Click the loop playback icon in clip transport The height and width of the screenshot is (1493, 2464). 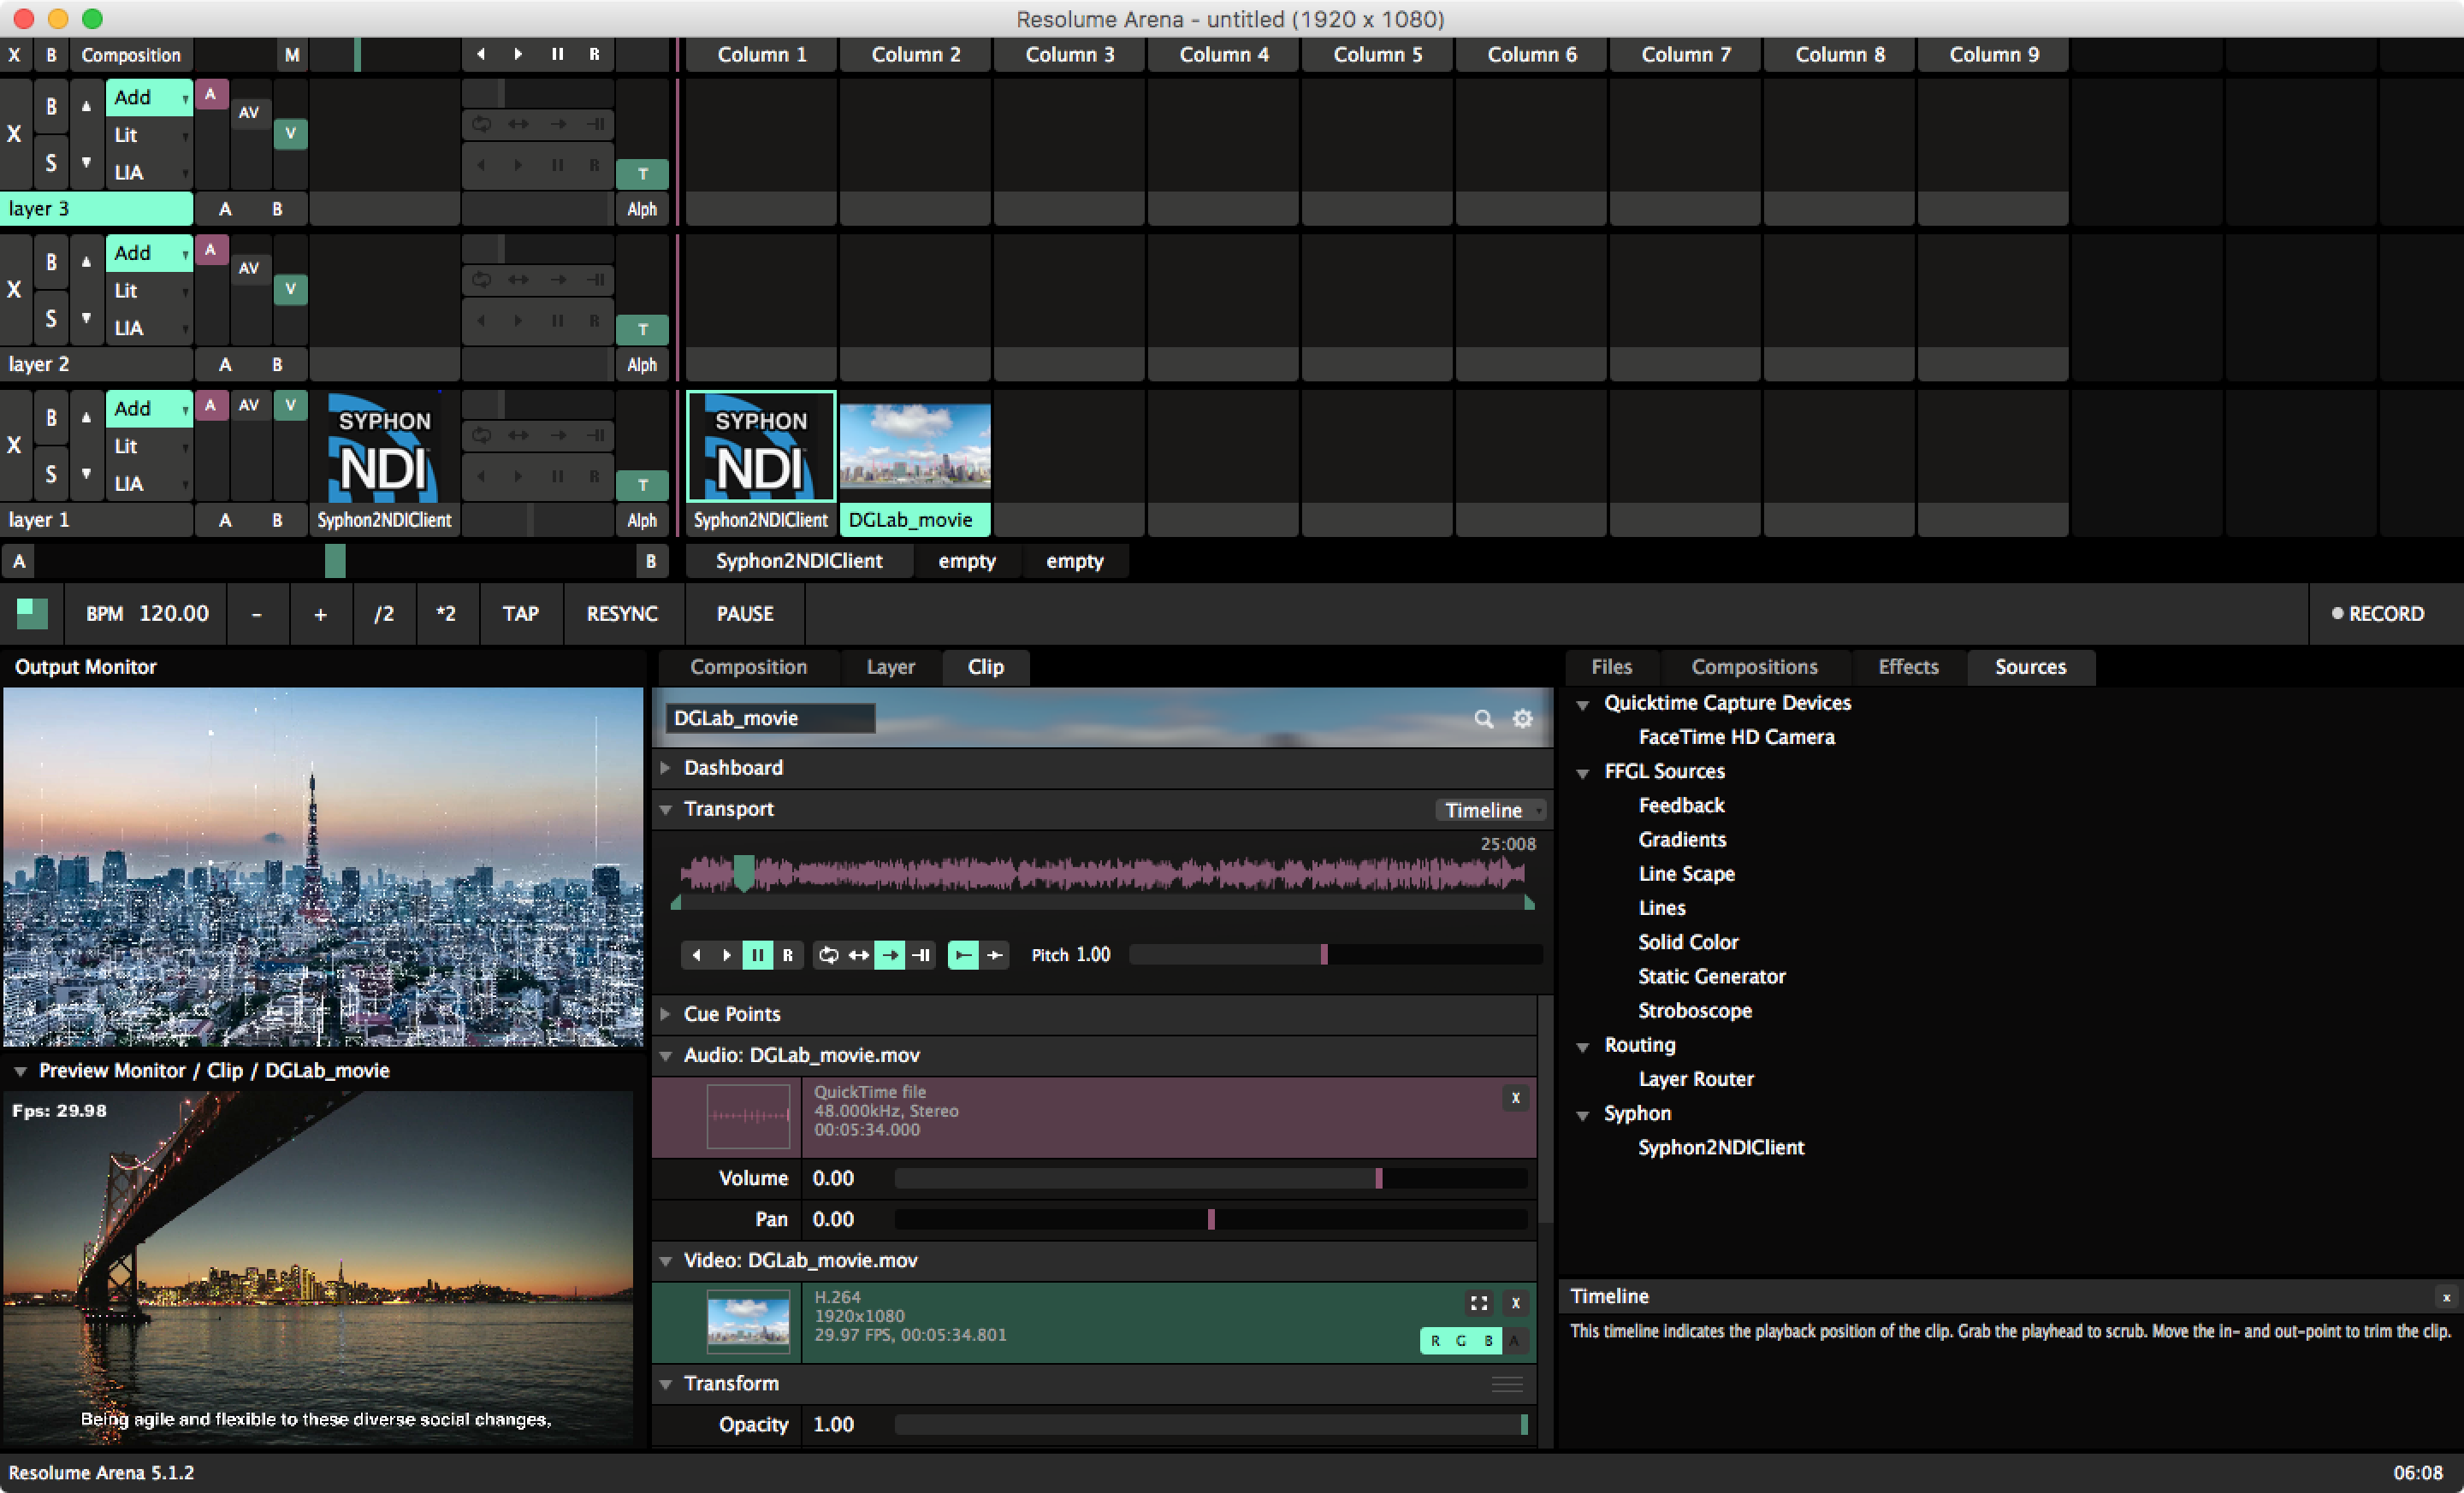tap(828, 955)
